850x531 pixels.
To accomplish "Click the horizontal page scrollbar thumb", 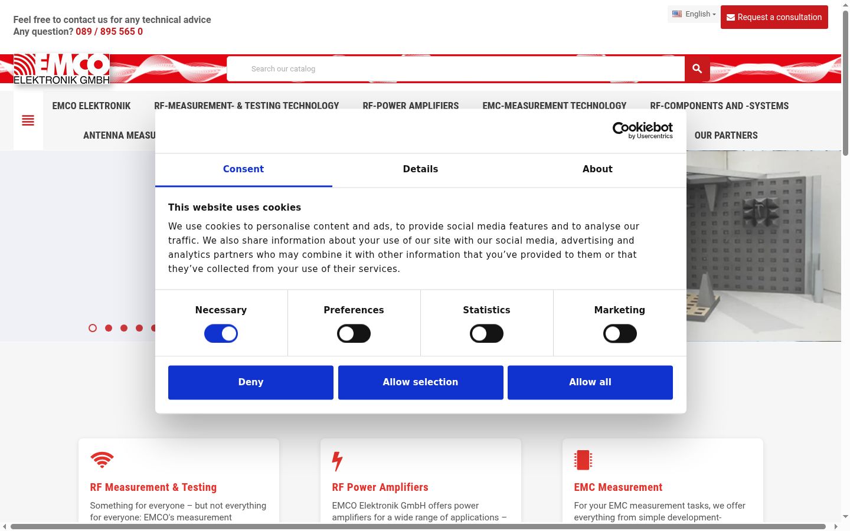I will pos(418,526).
